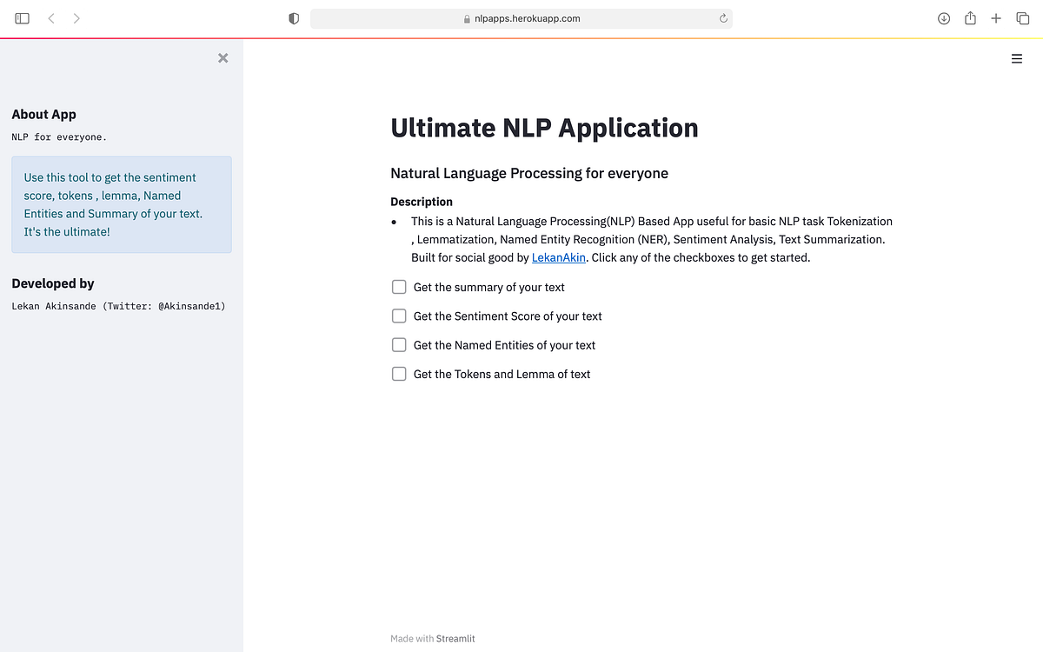Image resolution: width=1043 pixels, height=652 pixels.
Task: Tick 'Get the Tokens and Lemma of text'
Action: pyautogui.click(x=399, y=374)
